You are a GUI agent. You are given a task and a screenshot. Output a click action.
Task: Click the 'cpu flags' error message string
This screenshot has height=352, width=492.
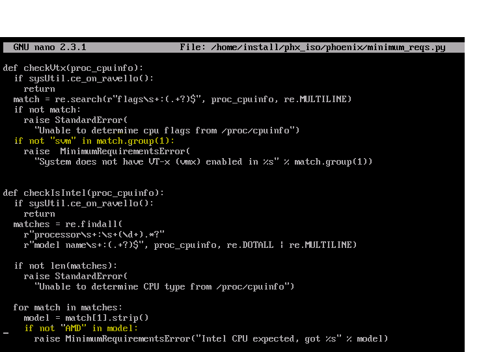click(x=167, y=130)
